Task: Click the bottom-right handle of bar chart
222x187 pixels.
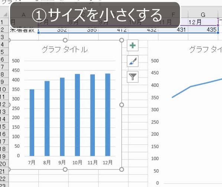Action: (x=122, y=169)
